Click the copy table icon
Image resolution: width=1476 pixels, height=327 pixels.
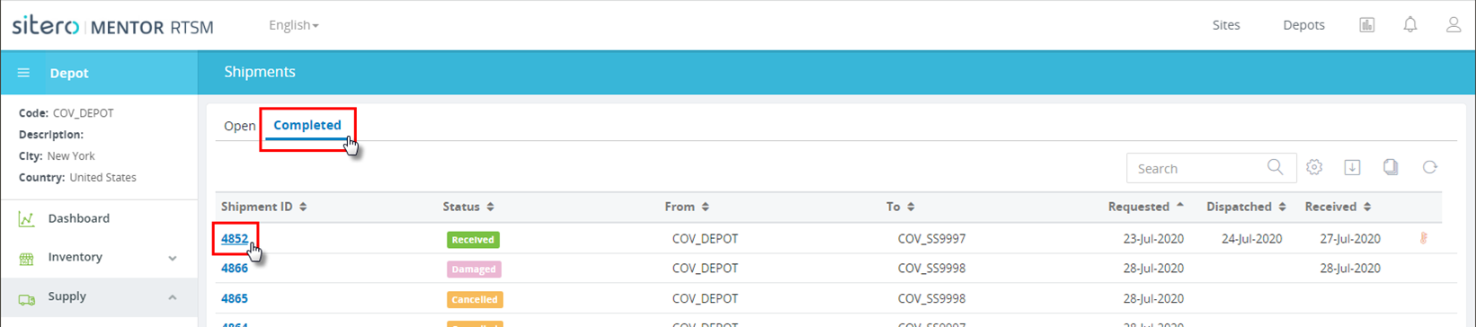tap(1391, 167)
